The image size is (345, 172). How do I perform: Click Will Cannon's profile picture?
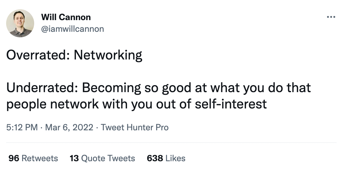[20, 23]
